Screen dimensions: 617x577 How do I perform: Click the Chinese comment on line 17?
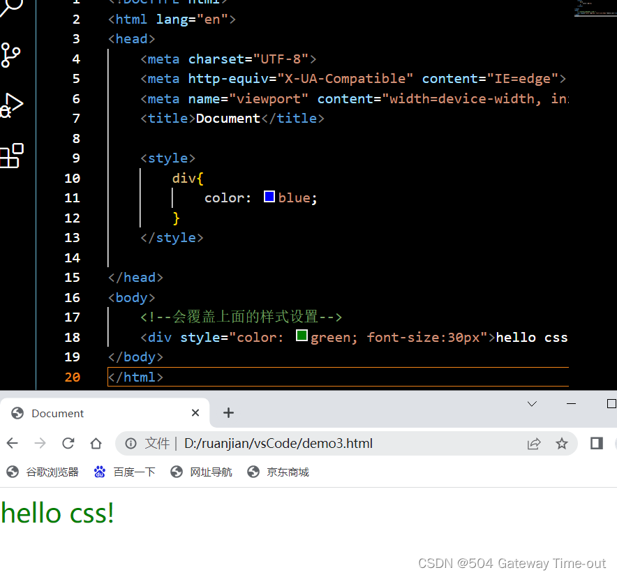[x=241, y=317]
